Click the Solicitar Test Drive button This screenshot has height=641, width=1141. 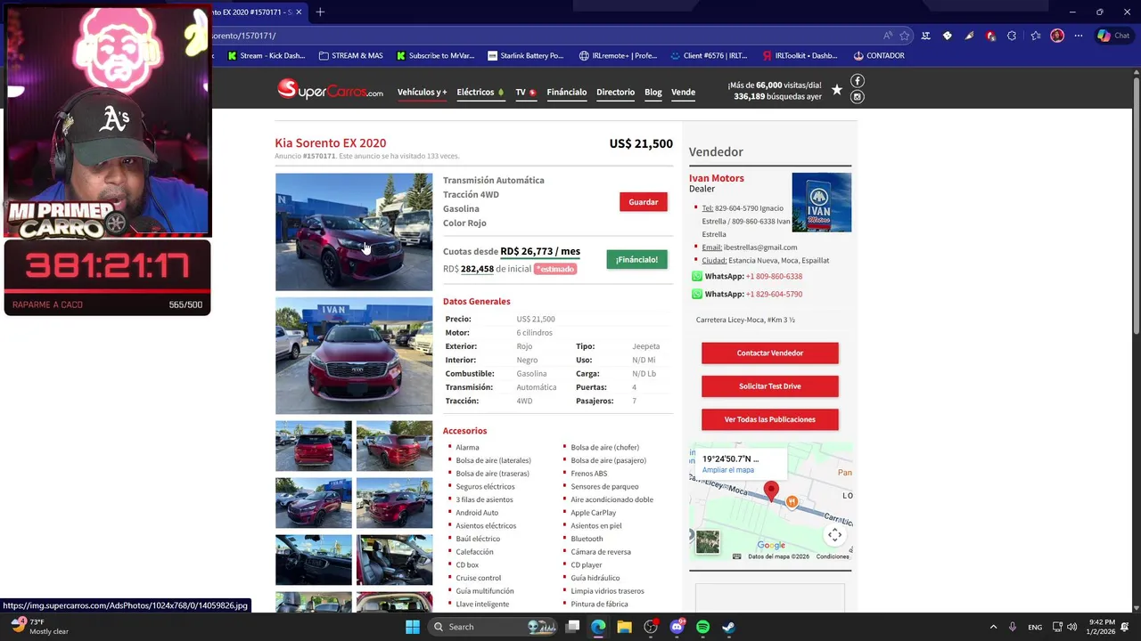point(770,386)
